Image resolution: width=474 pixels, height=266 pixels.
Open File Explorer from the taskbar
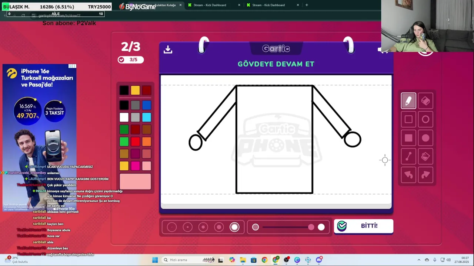pos(243,260)
